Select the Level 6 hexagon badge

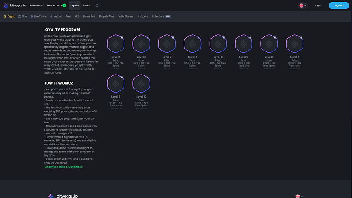point(243,44)
